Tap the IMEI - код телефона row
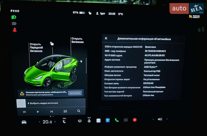This screenshot has height=136, width=207. point(135,51)
